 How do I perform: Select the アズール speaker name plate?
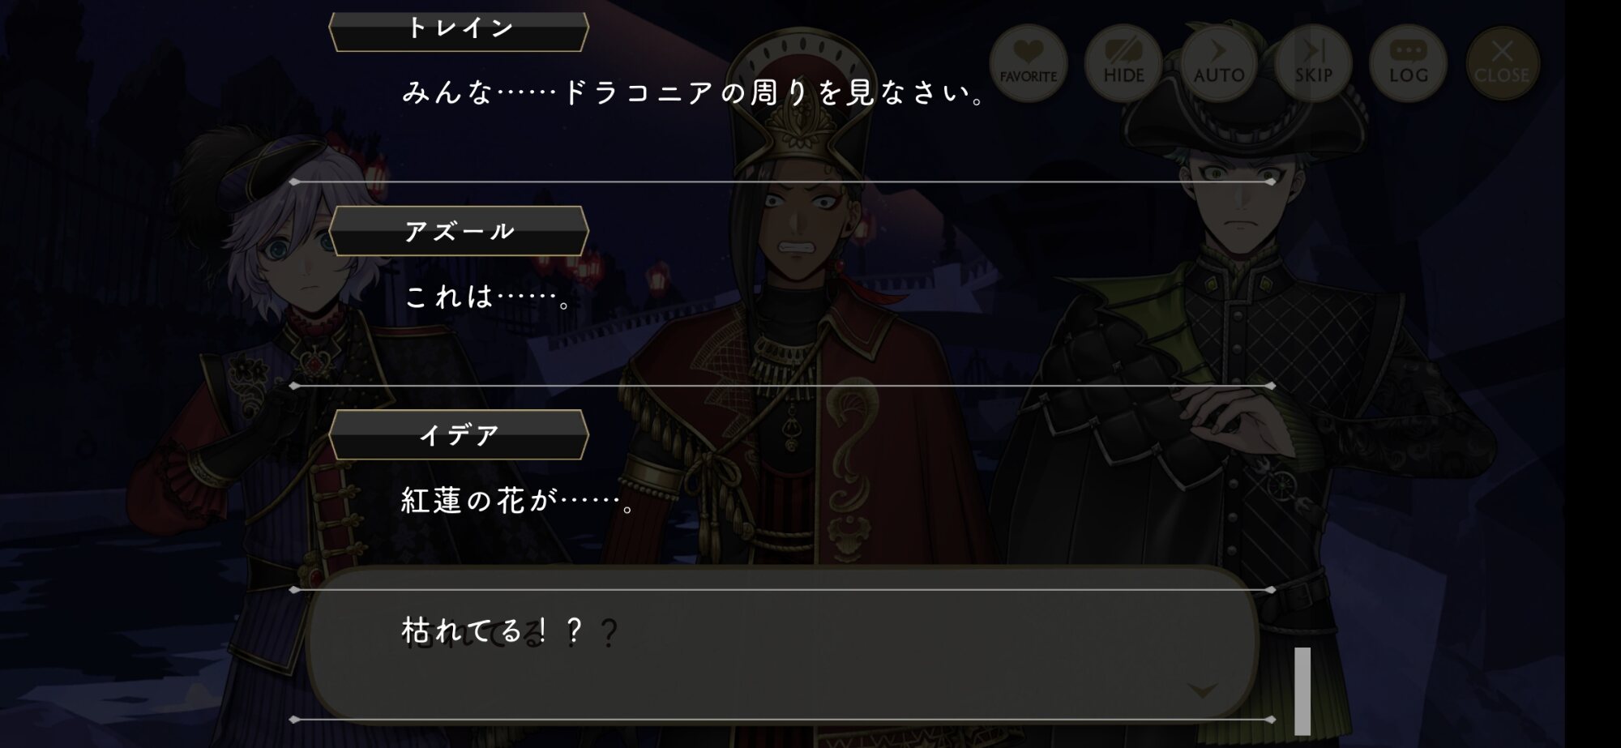point(459,231)
